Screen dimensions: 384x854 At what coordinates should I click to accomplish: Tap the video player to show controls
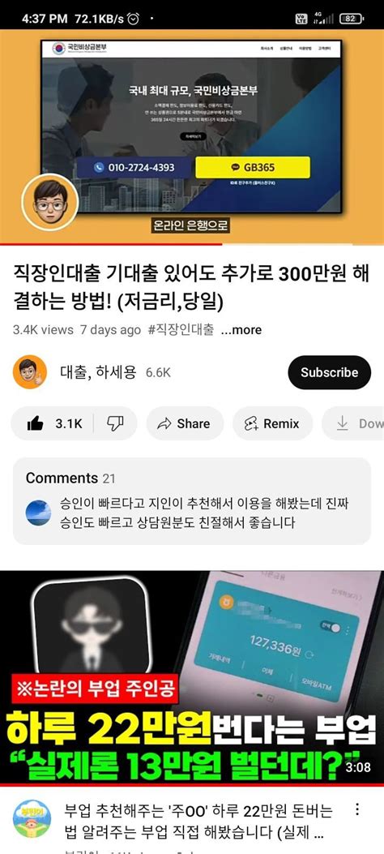(192, 136)
